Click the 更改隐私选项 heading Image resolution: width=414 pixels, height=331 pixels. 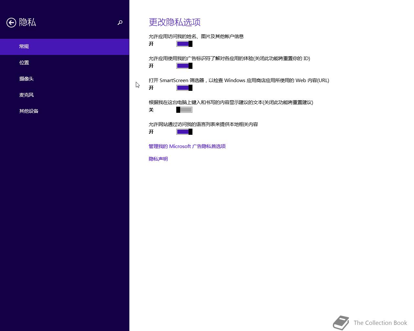pyautogui.click(x=175, y=22)
